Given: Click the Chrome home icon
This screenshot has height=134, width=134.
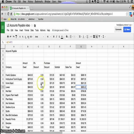Looking at the screenshot, I should tap(11, 14).
